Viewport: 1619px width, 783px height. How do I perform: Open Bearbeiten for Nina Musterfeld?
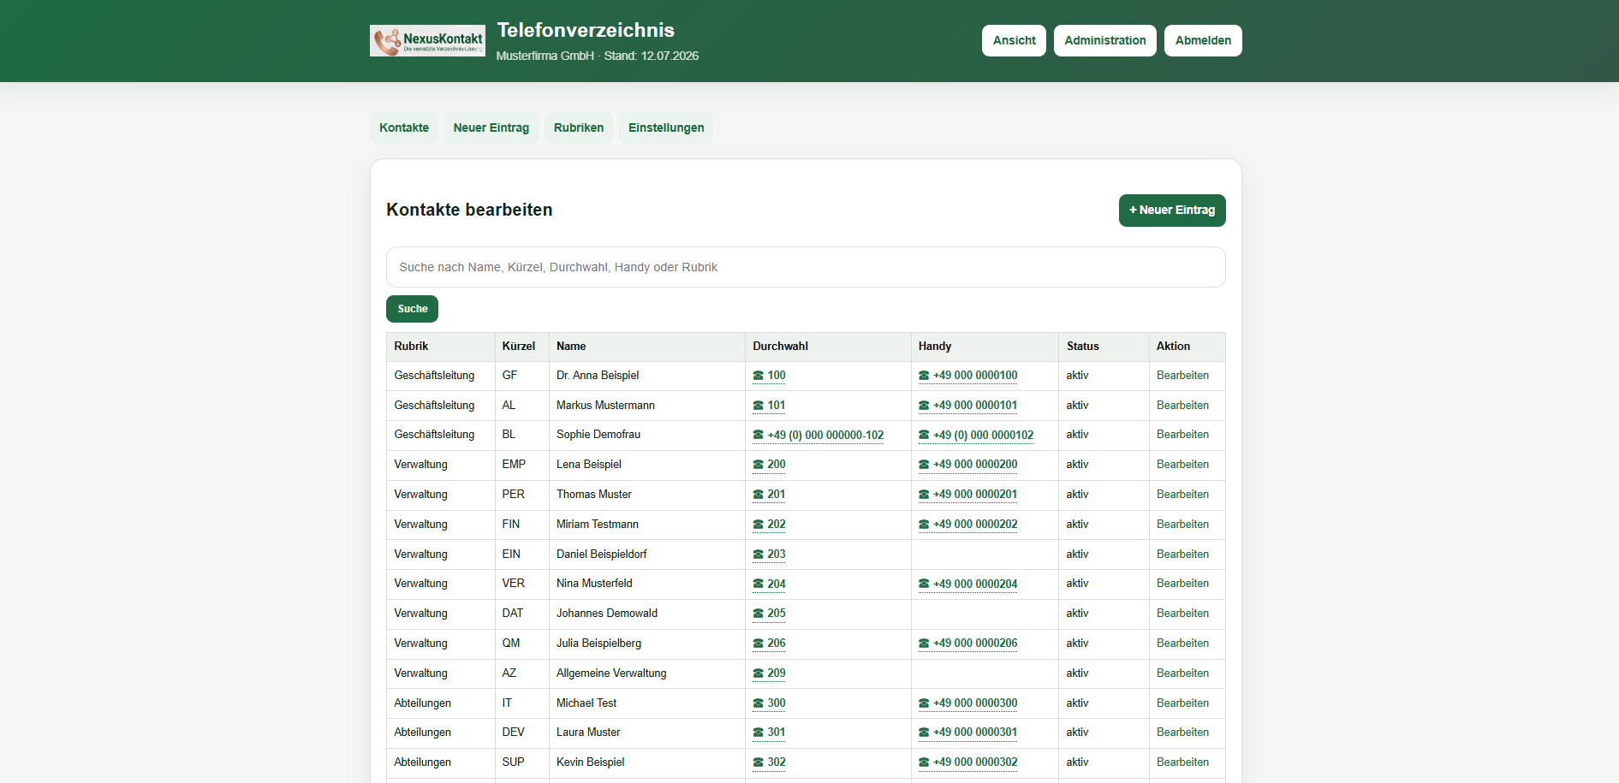click(x=1182, y=584)
